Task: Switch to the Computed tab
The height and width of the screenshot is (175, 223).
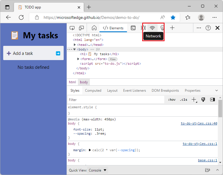Action: click(93, 91)
